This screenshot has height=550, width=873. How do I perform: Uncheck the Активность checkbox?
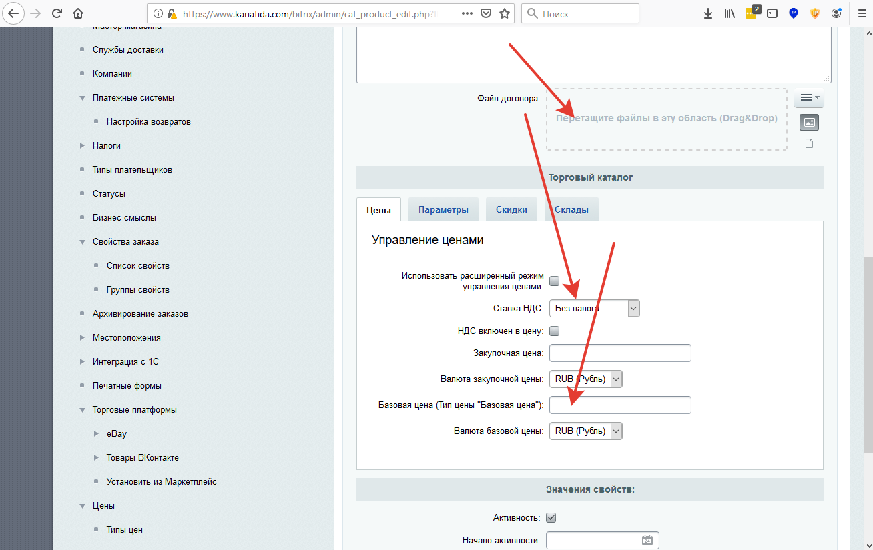pos(551,517)
